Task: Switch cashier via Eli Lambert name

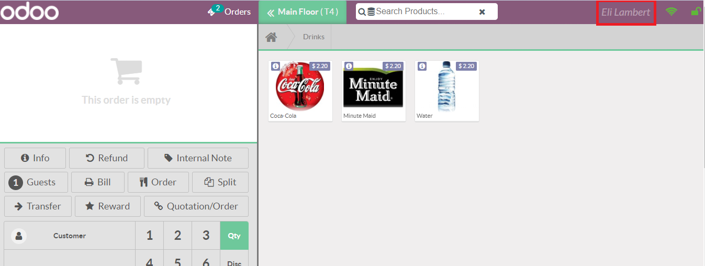Action: (625, 12)
